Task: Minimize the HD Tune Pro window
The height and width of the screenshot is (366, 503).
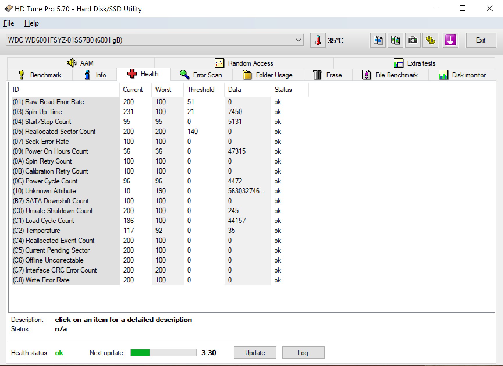Action: (436, 8)
